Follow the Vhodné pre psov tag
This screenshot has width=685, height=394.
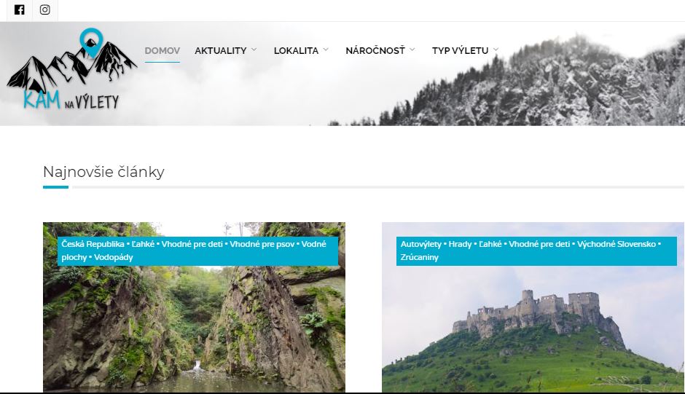click(x=262, y=244)
